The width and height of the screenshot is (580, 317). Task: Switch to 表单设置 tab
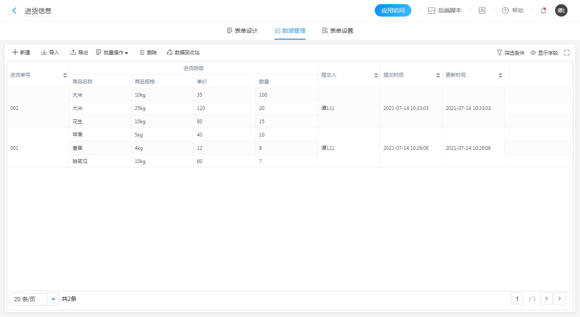(x=337, y=31)
